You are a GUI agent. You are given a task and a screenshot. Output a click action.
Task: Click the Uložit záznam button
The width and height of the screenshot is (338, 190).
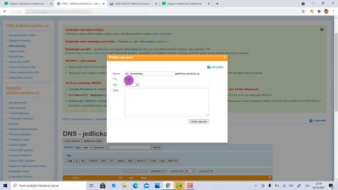(199, 121)
